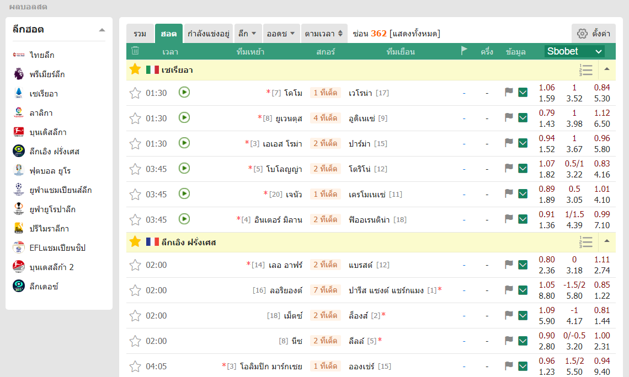Click 7 ทีเด็ด tips for ลอริยองต์ match
Screen dimensions: 629x377
[325, 290]
